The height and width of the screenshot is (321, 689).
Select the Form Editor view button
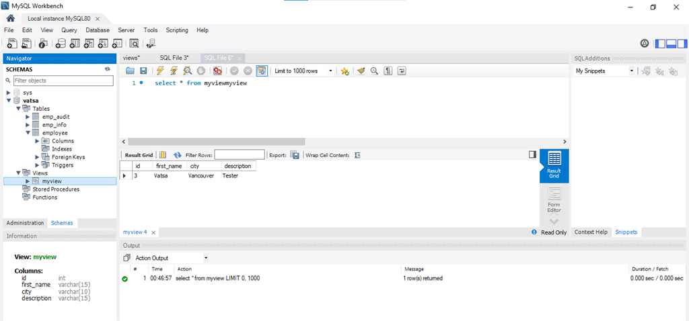click(554, 200)
